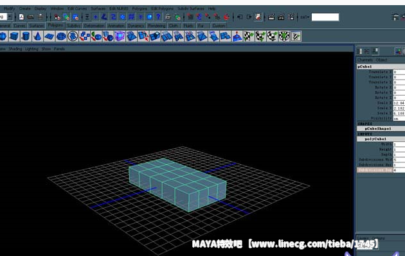Click the highlighted third icon atop channel box

click(x=375, y=51)
